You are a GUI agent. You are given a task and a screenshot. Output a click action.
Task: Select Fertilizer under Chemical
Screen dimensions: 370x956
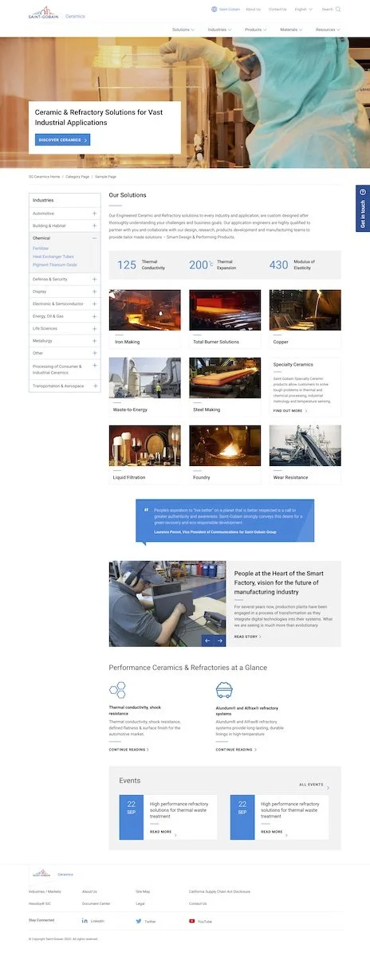coord(41,249)
